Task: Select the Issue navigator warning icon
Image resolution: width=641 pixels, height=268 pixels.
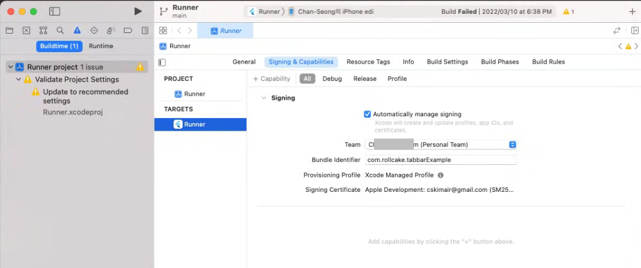Action: pyautogui.click(x=77, y=30)
